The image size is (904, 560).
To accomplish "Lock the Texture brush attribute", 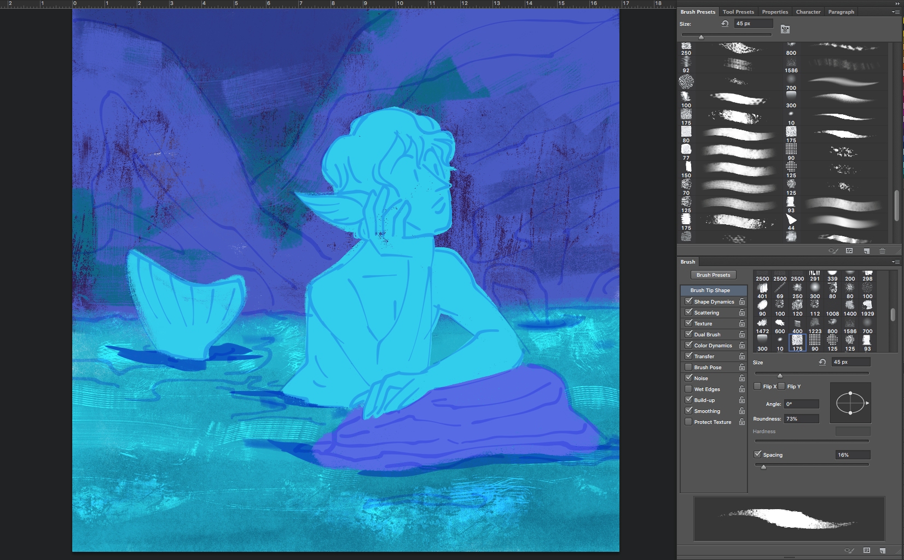I will tap(741, 324).
